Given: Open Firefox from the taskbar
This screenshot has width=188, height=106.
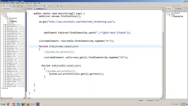Looking at the screenshot, I should pos(23,104).
